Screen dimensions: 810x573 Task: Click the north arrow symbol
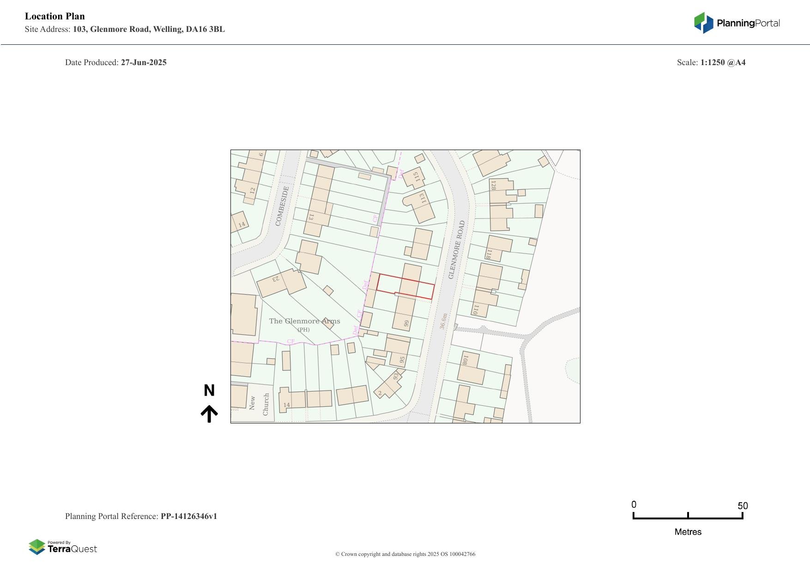click(209, 414)
